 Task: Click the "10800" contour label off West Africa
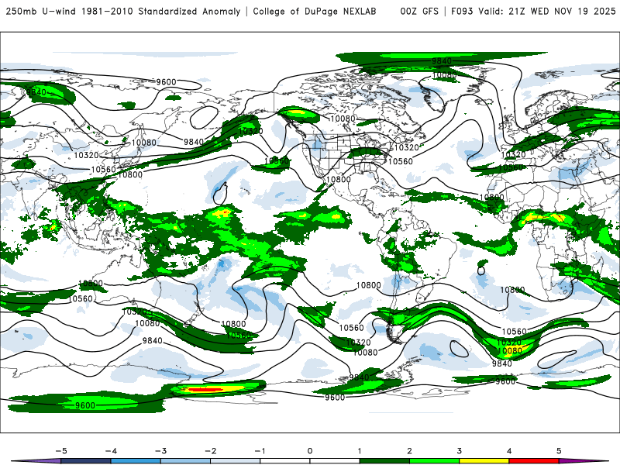pos(491,197)
